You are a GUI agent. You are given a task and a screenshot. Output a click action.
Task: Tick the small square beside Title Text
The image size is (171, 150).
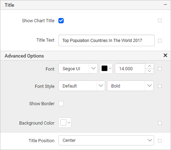[x=160, y=41]
